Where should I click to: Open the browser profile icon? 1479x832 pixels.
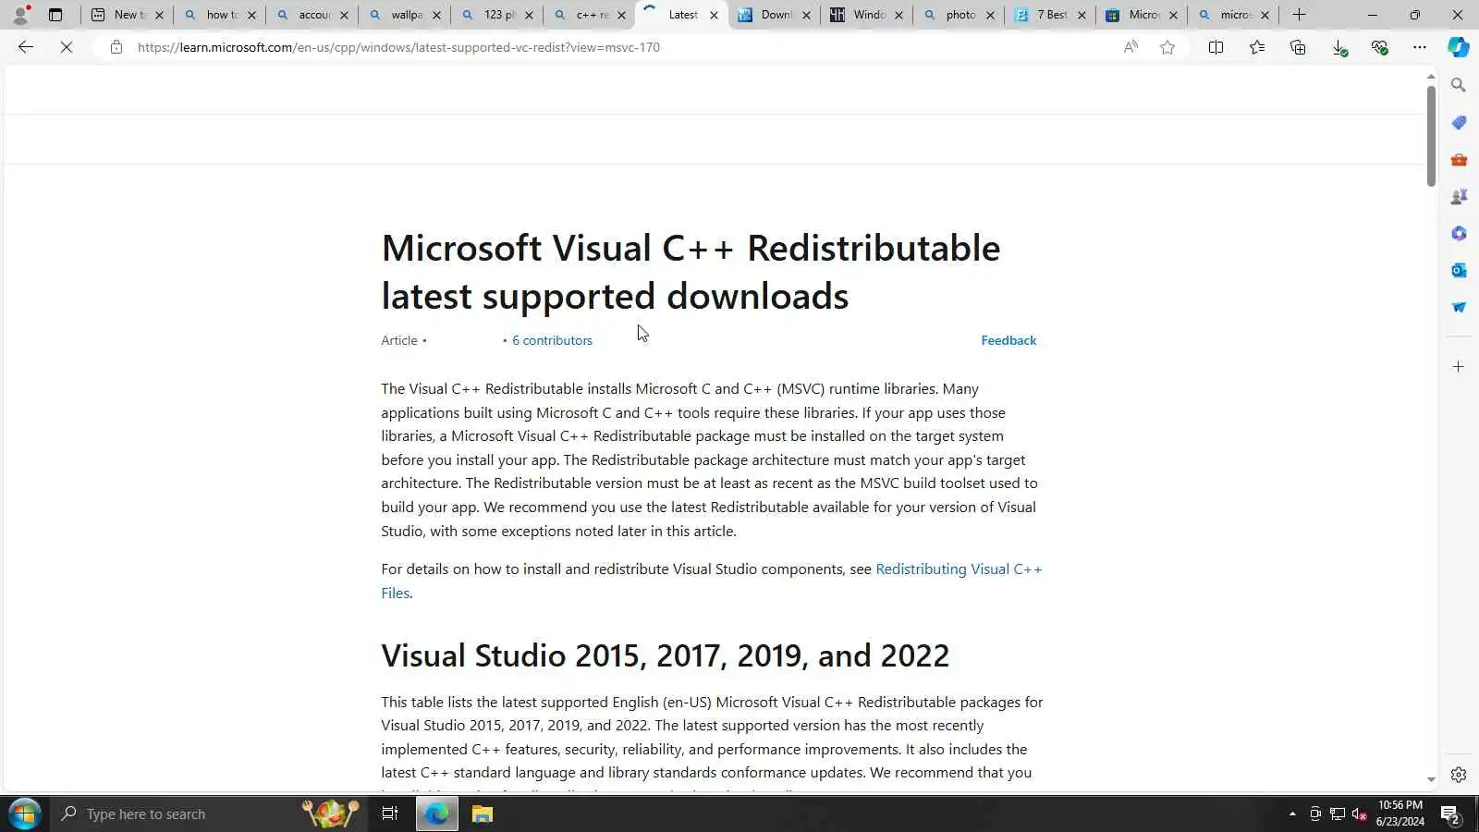[x=20, y=15]
